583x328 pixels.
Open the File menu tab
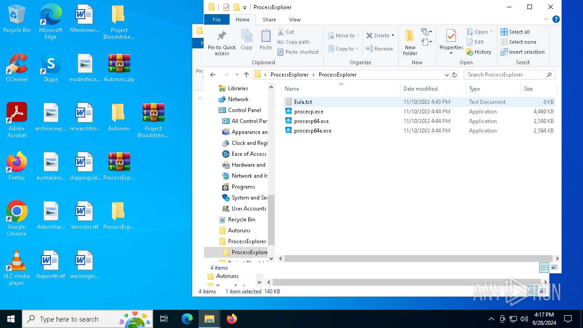tap(217, 20)
